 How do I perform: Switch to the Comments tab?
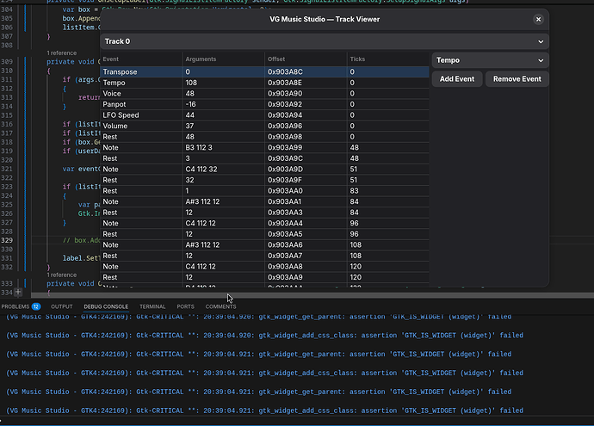[220, 306]
